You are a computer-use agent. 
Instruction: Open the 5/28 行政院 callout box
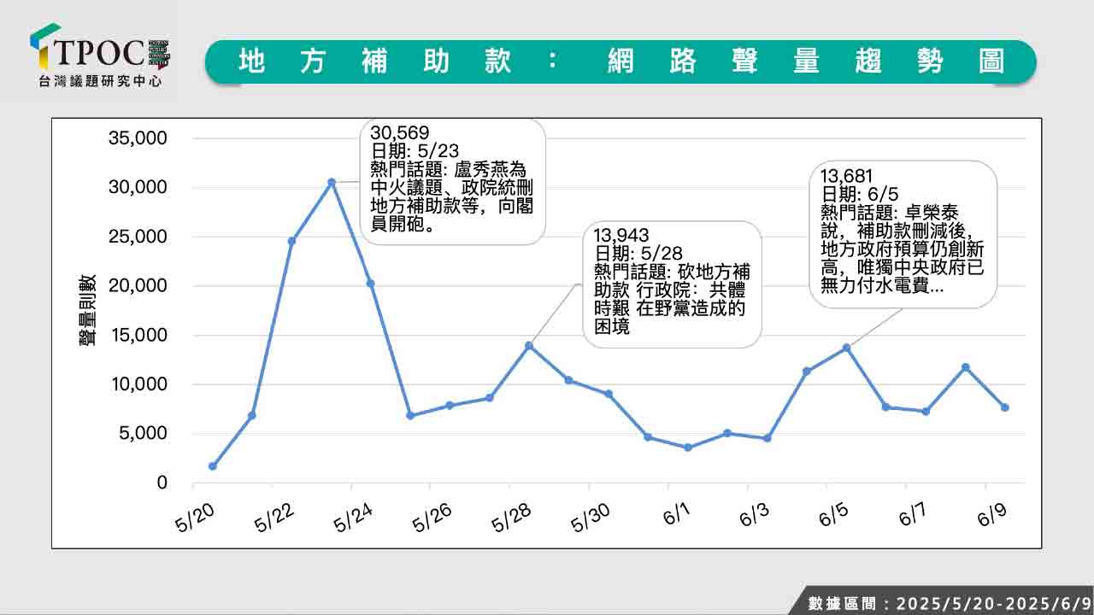(x=672, y=284)
